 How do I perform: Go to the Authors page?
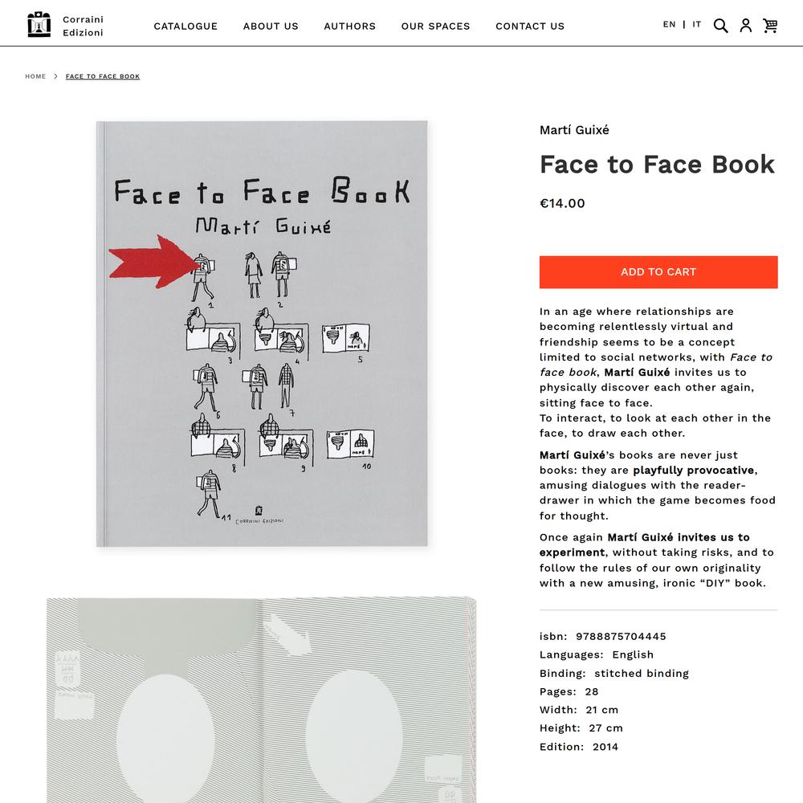[x=349, y=26]
